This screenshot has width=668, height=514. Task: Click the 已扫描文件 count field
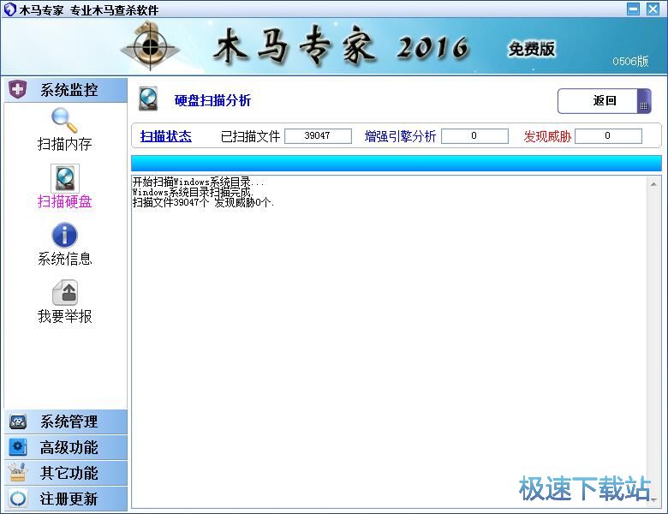point(318,136)
